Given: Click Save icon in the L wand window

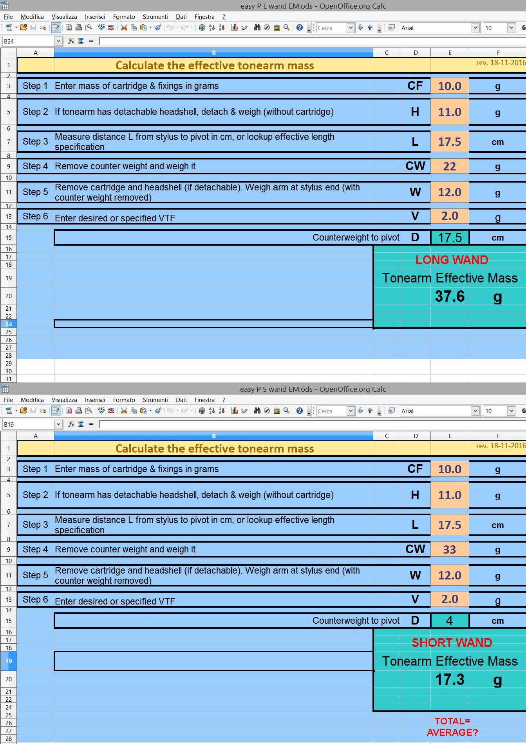Looking at the screenshot, I should point(33,28).
